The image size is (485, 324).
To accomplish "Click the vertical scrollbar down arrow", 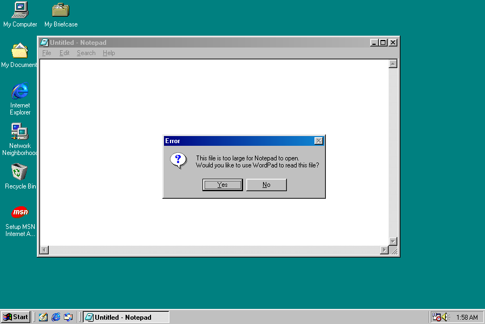I will [x=393, y=241].
